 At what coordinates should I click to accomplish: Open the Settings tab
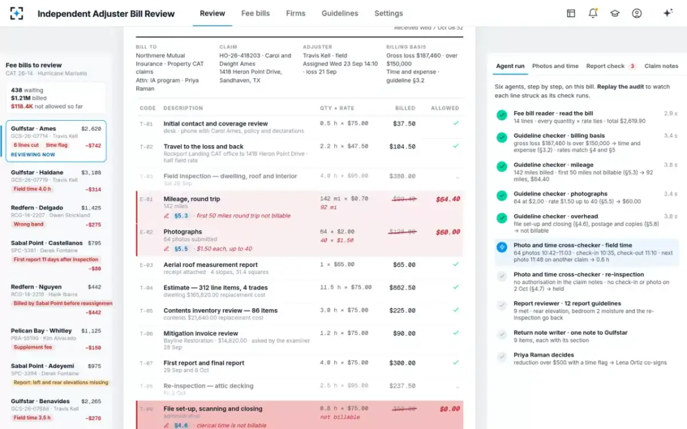(389, 13)
